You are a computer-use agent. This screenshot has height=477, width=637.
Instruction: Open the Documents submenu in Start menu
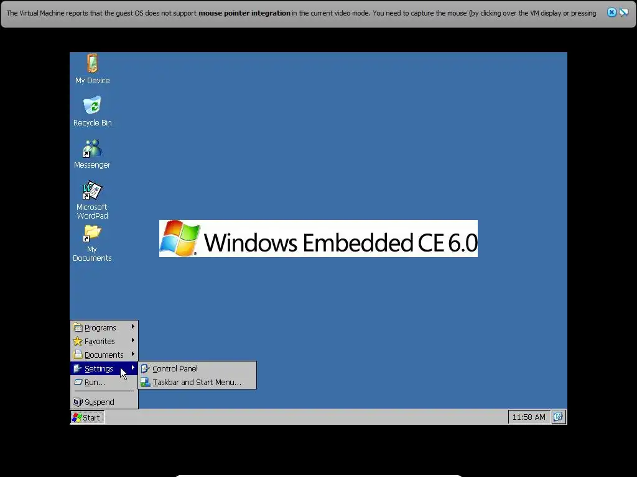(x=104, y=355)
